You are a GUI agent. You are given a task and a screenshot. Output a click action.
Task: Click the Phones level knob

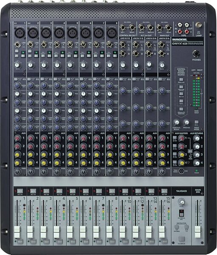click(186, 122)
